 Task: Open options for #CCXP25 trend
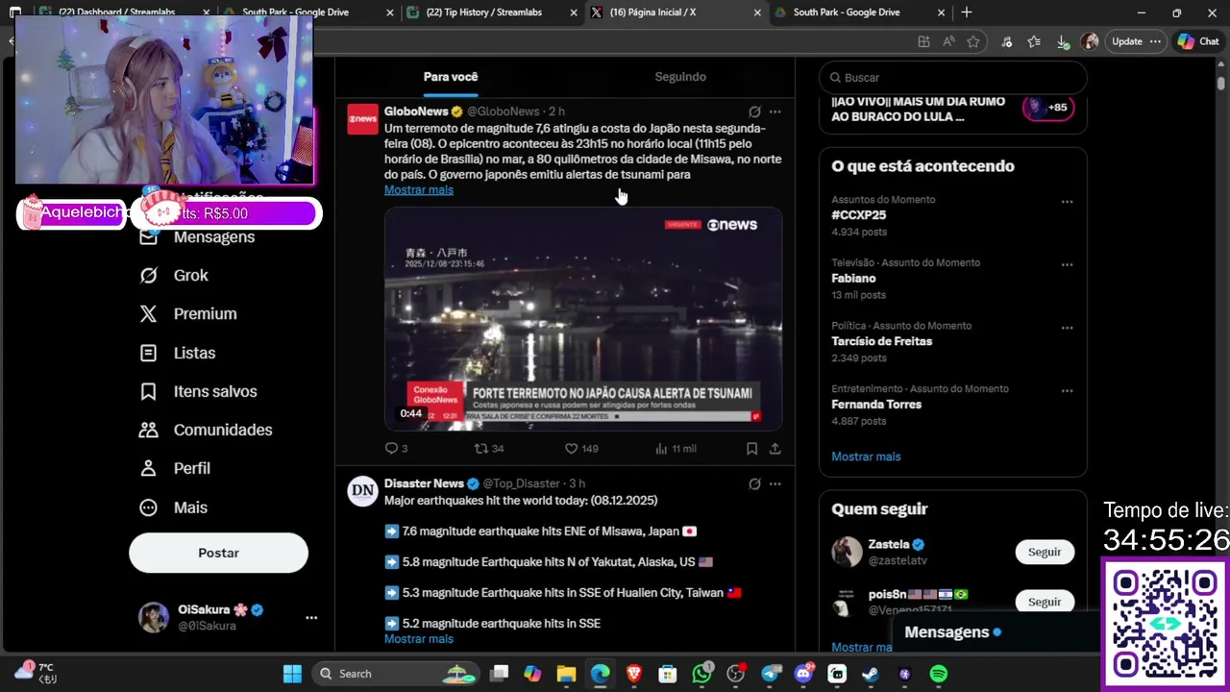click(x=1067, y=202)
